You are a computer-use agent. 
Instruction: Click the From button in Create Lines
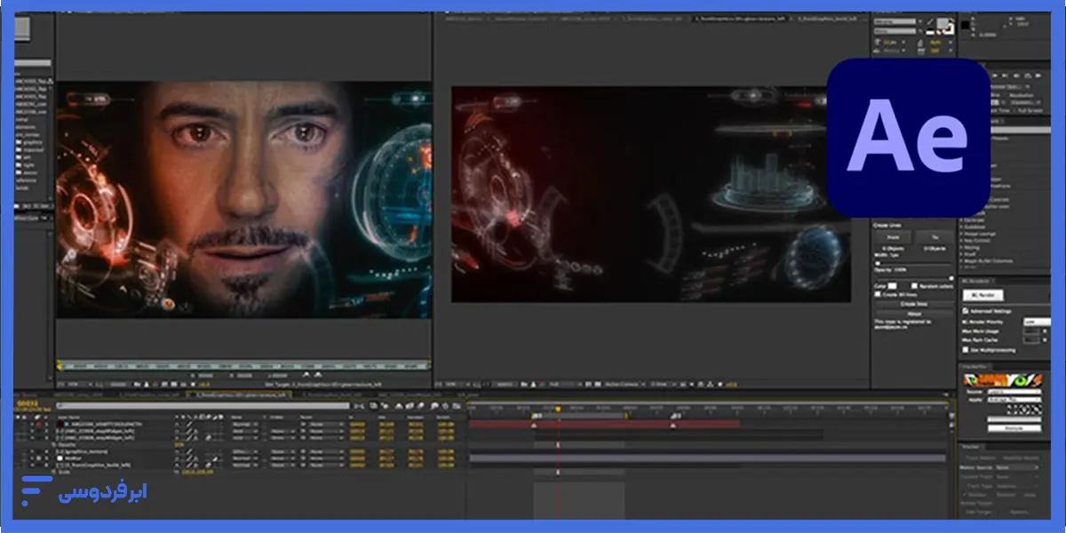893,237
